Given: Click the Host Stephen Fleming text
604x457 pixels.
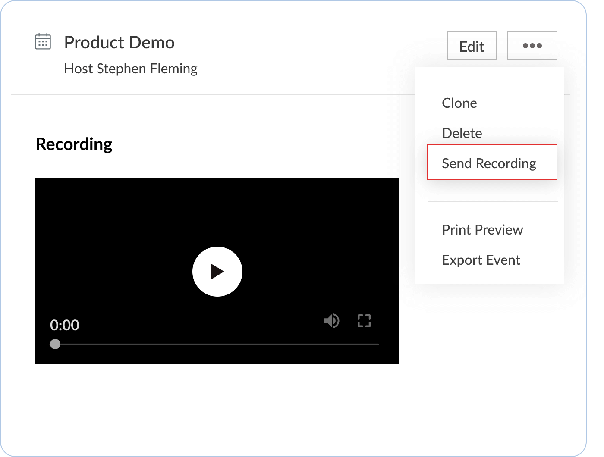Looking at the screenshot, I should point(130,69).
